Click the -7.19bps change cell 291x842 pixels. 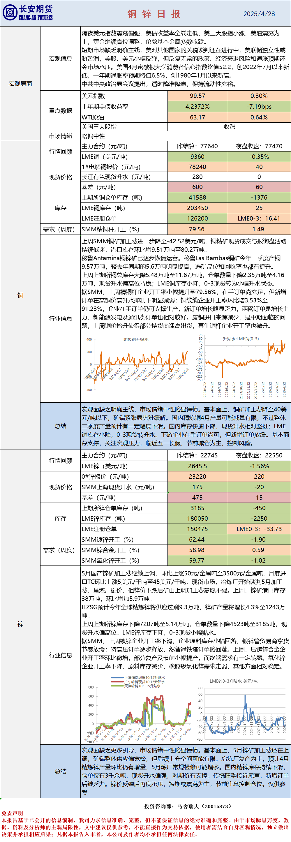coord(259,107)
